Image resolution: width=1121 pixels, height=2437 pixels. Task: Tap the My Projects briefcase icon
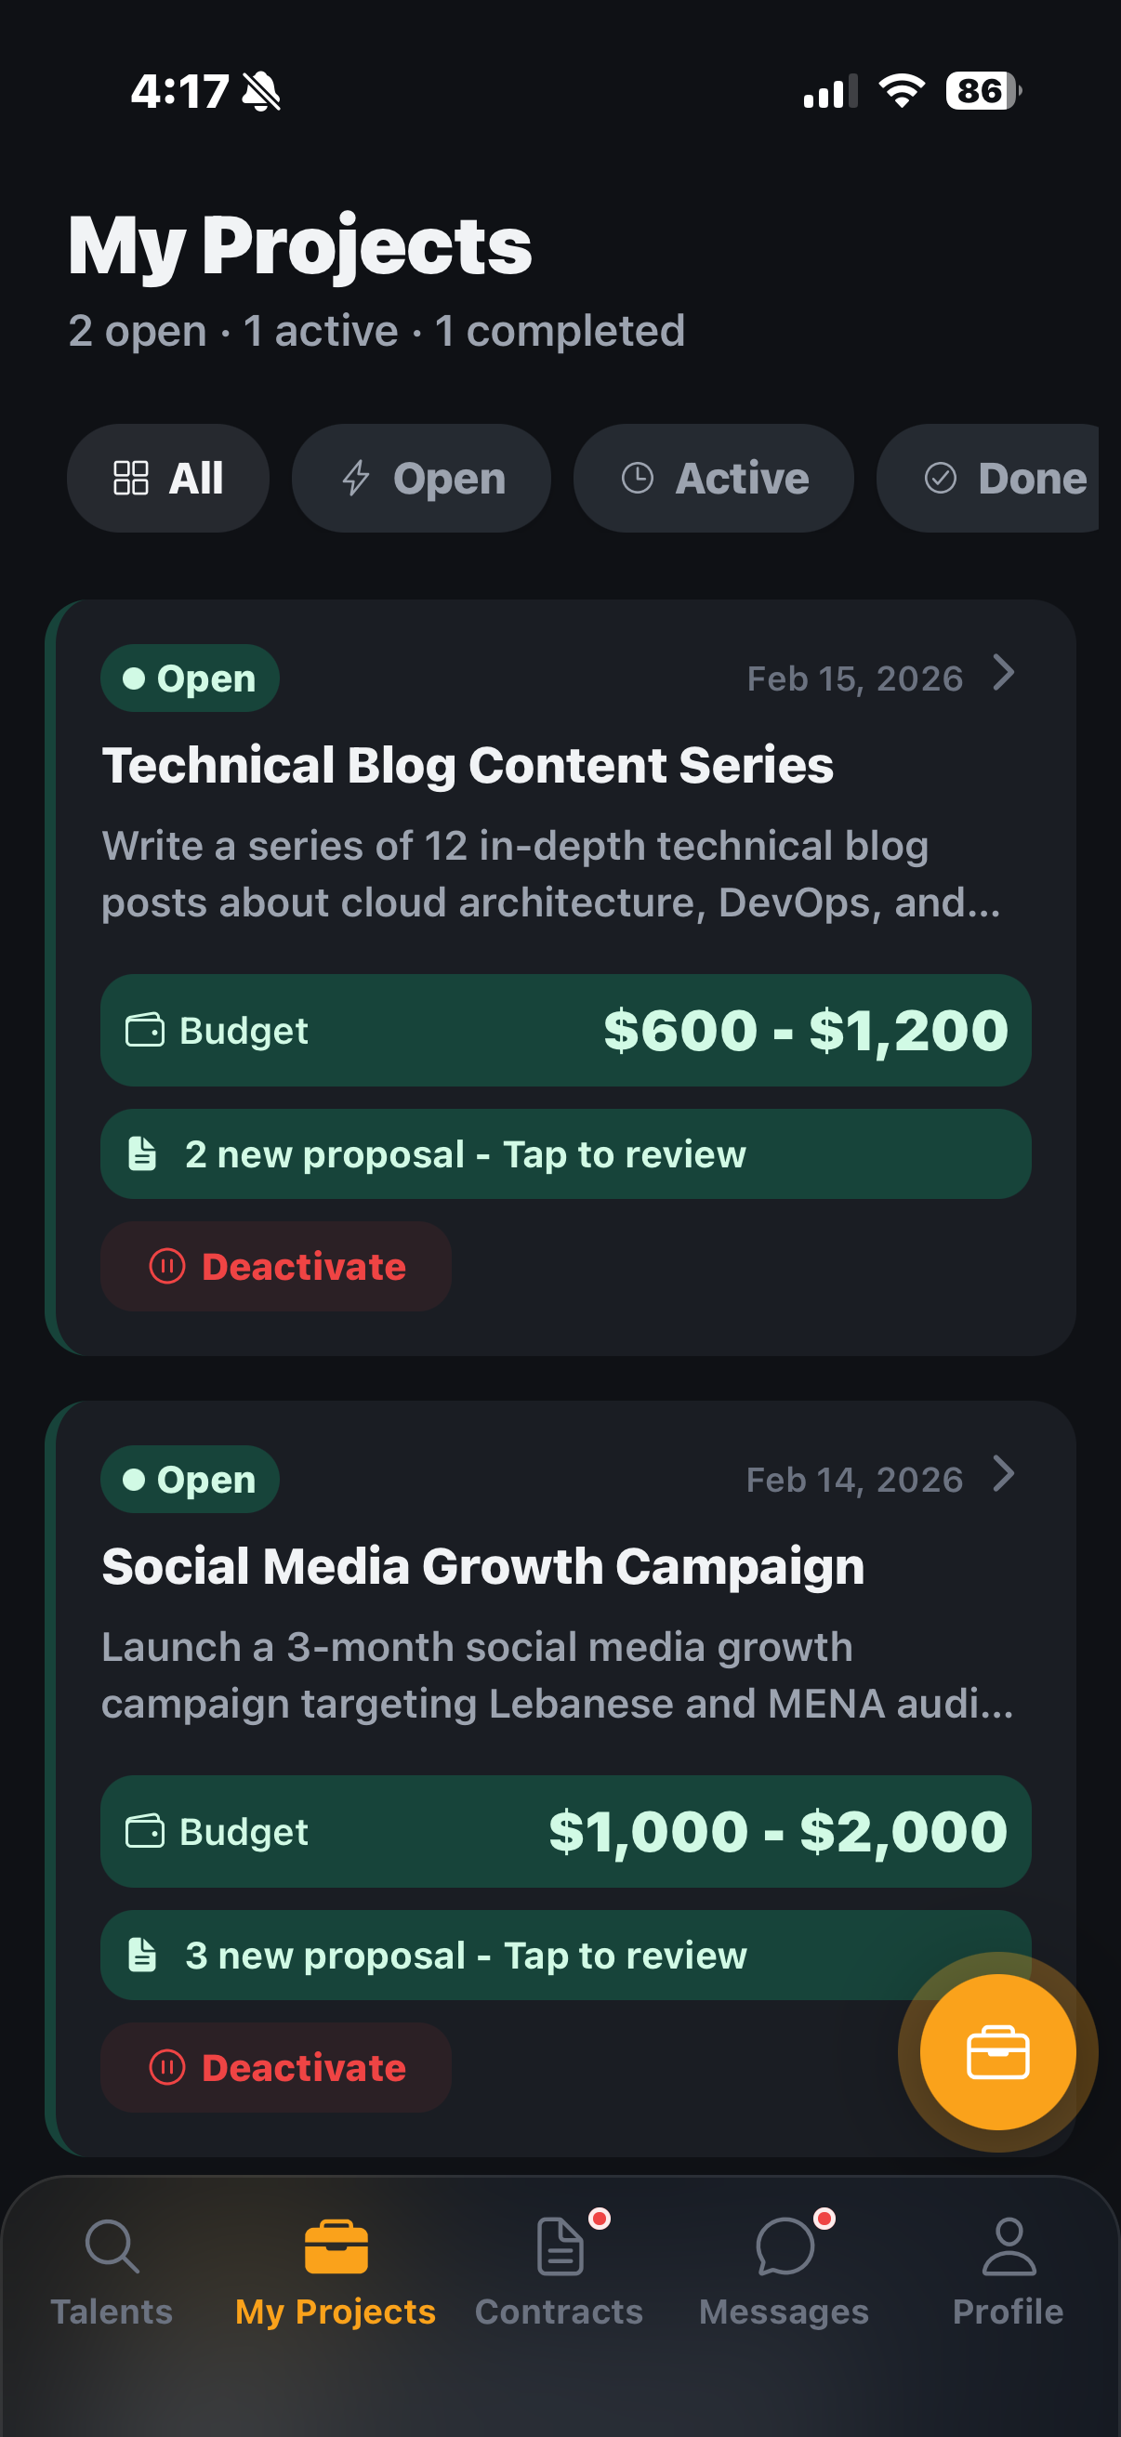336,2247
